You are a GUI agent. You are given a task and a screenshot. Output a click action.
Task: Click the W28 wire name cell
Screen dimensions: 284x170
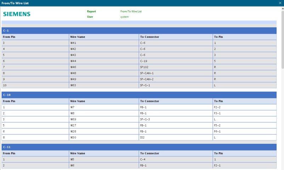pos(104,131)
